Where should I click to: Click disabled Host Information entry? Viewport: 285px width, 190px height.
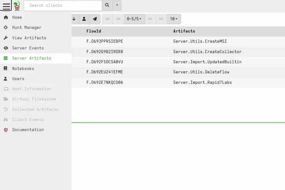point(36,89)
